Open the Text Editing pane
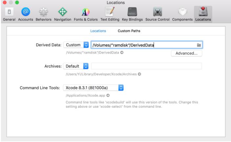The height and width of the screenshot is (142, 231). (x=110, y=14)
